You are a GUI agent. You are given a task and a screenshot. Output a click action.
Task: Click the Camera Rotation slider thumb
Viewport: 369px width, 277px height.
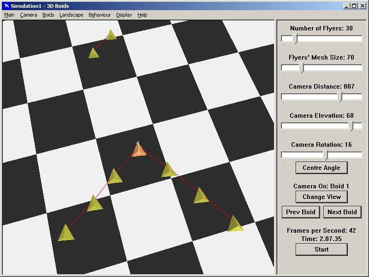[x=325, y=155]
